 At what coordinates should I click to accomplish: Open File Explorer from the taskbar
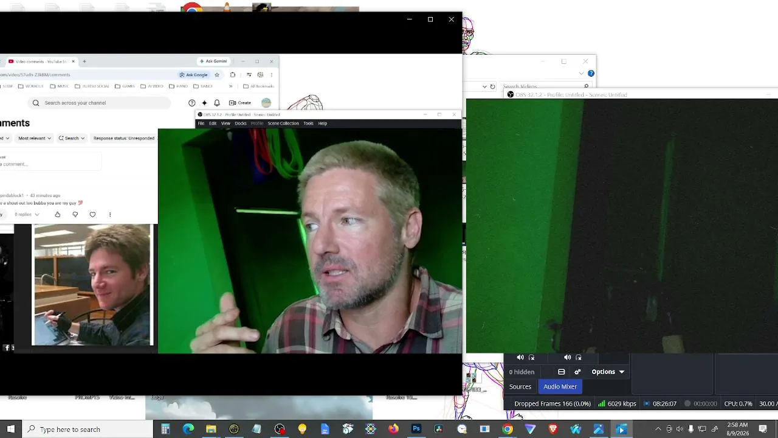(x=211, y=429)
